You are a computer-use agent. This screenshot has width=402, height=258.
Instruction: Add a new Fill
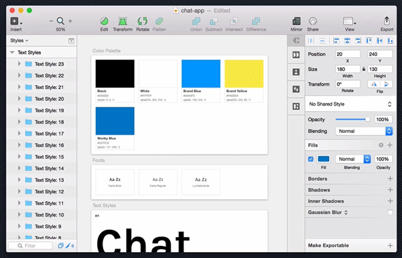click(390, 145)
